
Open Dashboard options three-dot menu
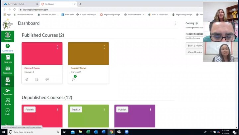(x=175, y=23)
